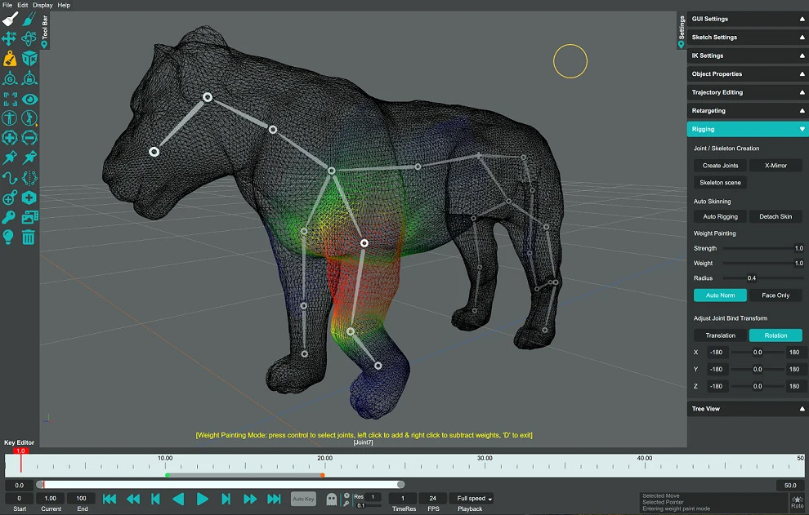Select the paint brush sketch tool
Viewport: 809px width, 515px height.
(x=29, y=19)
